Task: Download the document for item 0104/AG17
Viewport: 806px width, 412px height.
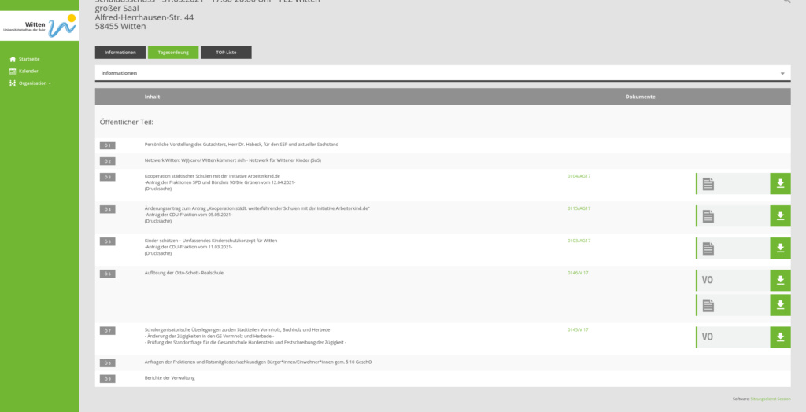Action: (x=779, y=184)
